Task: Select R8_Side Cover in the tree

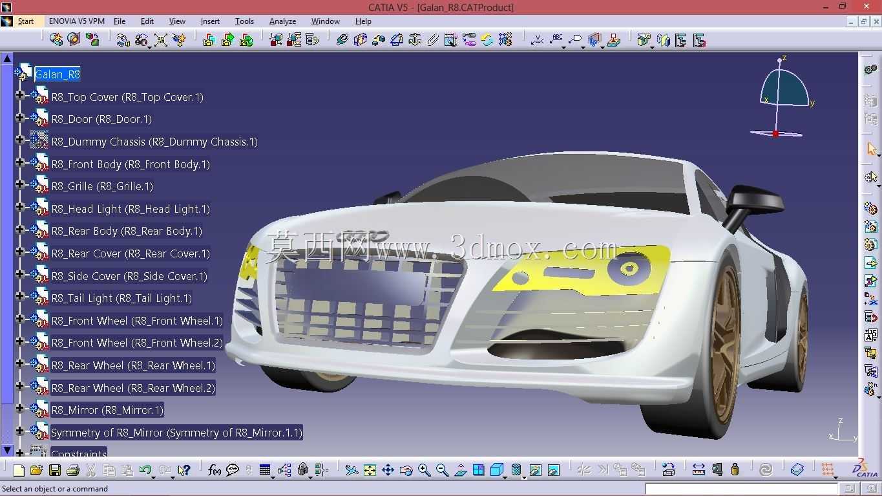Action: point(129,276)
